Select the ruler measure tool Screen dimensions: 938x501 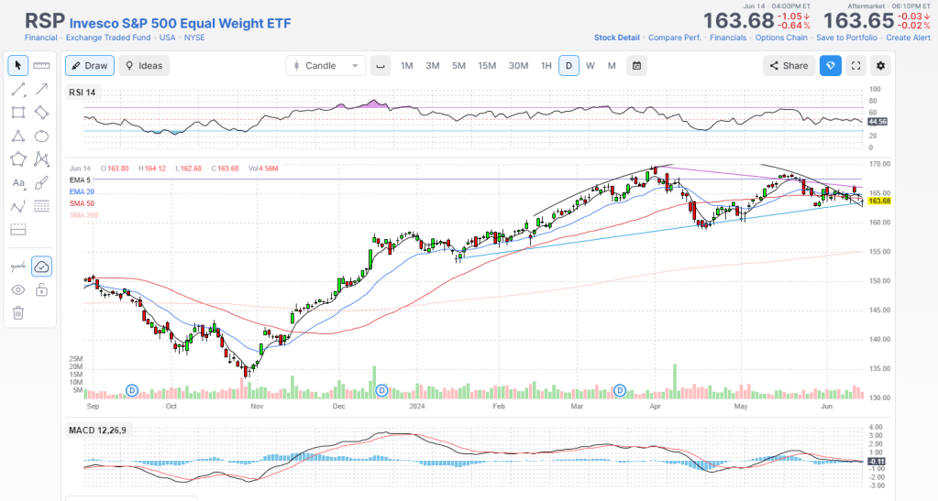41,66
